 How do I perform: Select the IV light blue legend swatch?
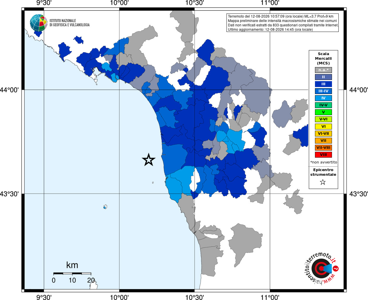click(323, 98)
